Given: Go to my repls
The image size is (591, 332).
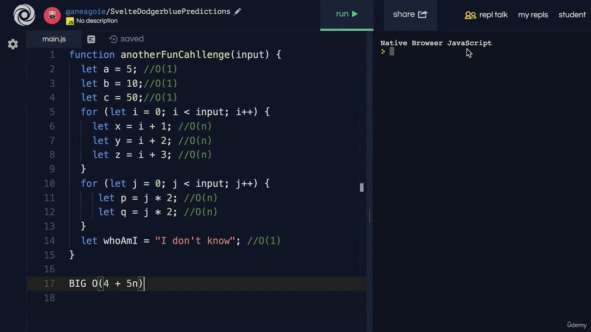Looking at the screenshot, I should pos(533,15).
